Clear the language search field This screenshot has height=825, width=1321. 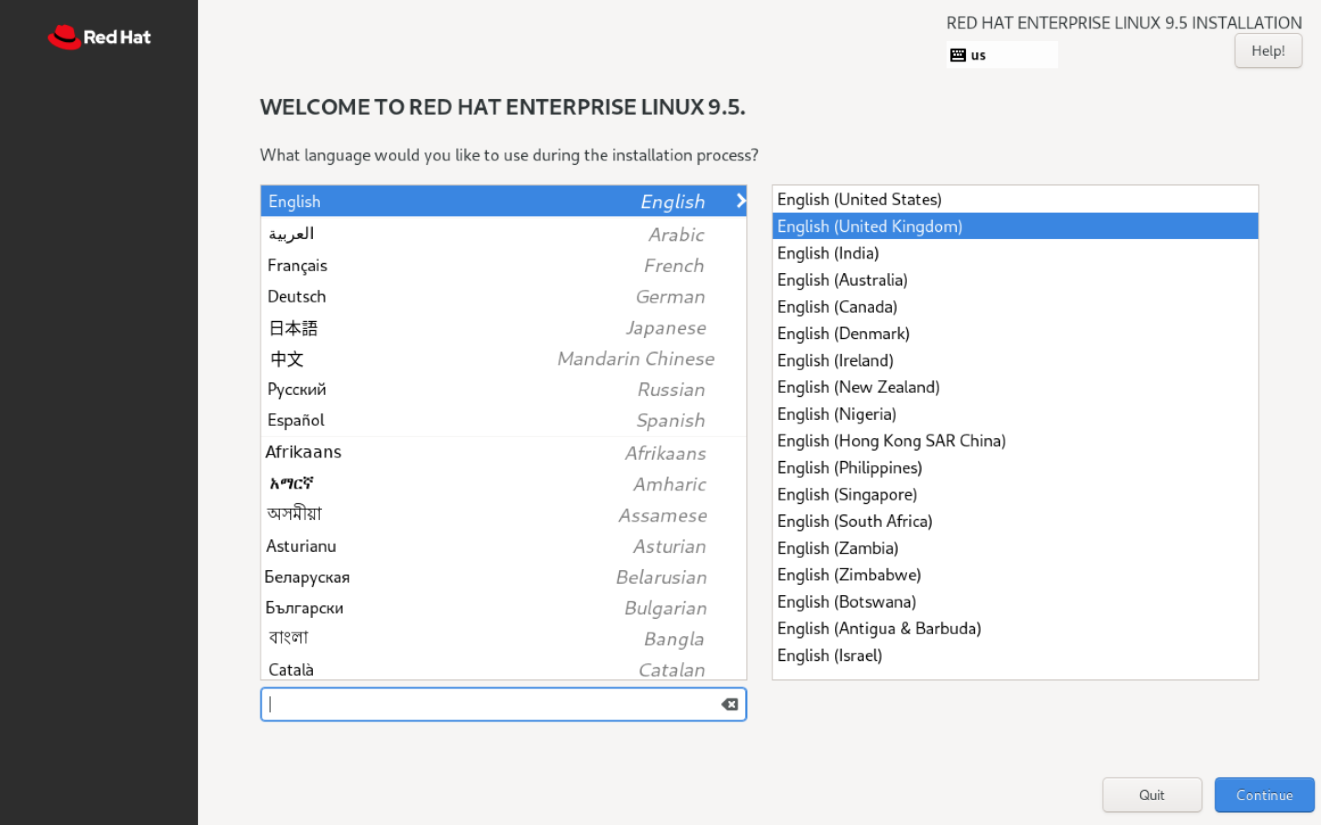coord(729,704)
